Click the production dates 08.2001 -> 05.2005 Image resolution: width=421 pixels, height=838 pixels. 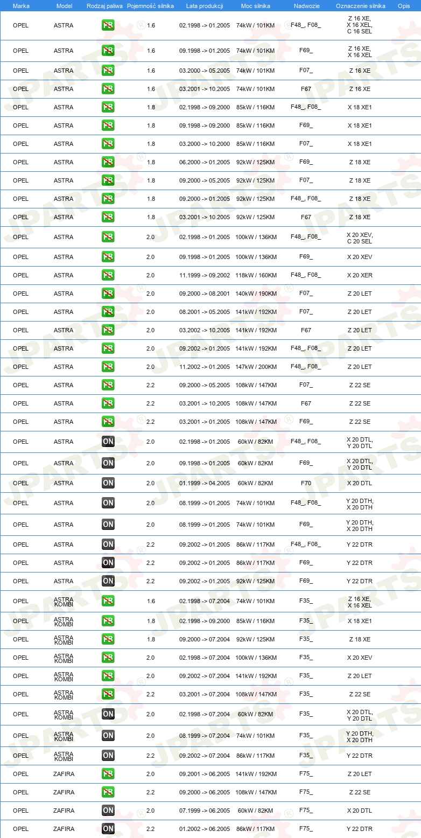205,312
